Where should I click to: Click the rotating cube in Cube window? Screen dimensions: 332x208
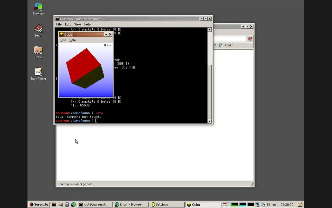tap(85, 68)
